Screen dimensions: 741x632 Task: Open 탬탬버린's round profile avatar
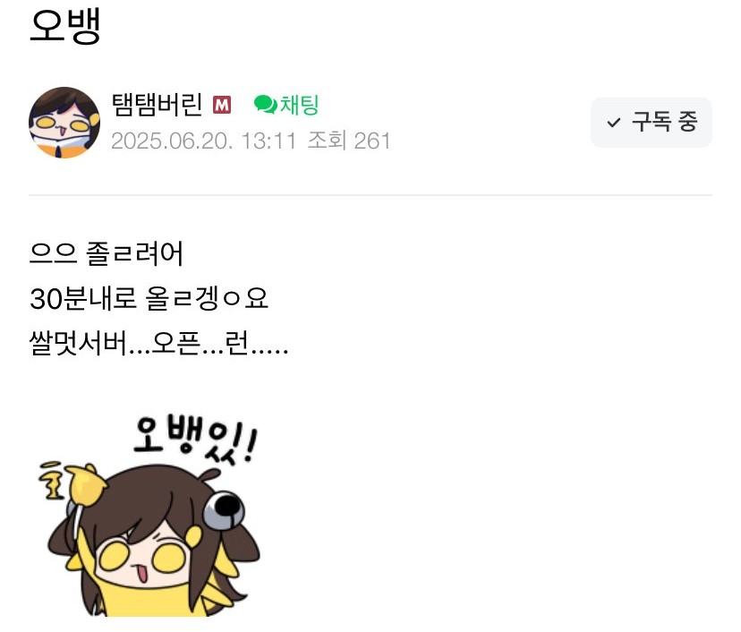pyautogui.click(x=64, y=123)
